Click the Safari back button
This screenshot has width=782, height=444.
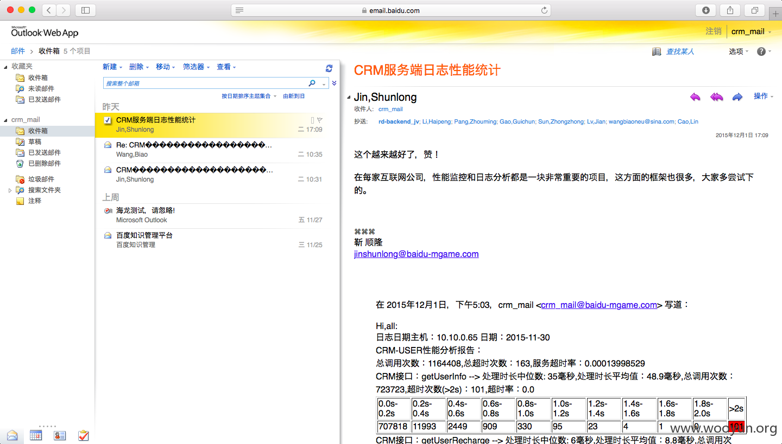pyautogui.click(x=49, y=10)
